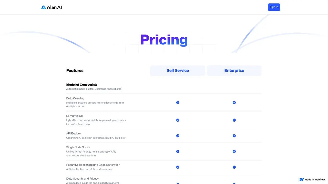This screenshot has height=184, width=328.
Task: Click Semantic DB checkmark under Self Service
Action: (178, 120)
